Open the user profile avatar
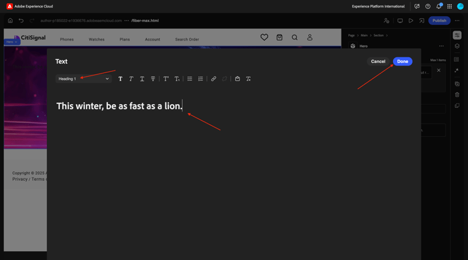The image size is (468, 260). pos(461,6)
